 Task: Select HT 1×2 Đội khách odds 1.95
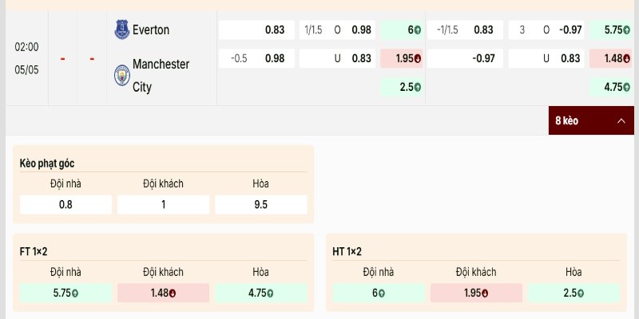(476, 293)
